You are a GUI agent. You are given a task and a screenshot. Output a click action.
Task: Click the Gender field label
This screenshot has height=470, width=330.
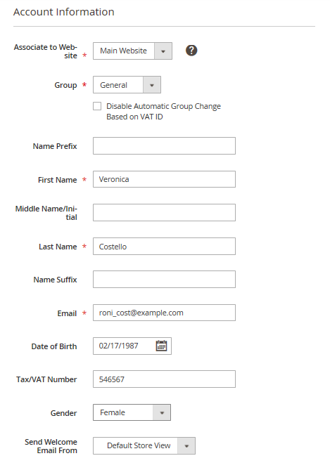[63, 413]
